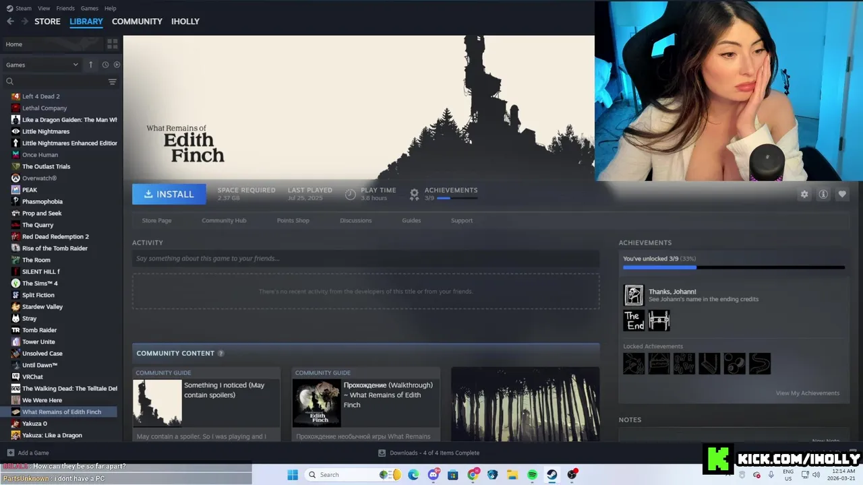Click the activity post text field
Image resolution: width=863 pixels, height=485 pixels.
365,259
